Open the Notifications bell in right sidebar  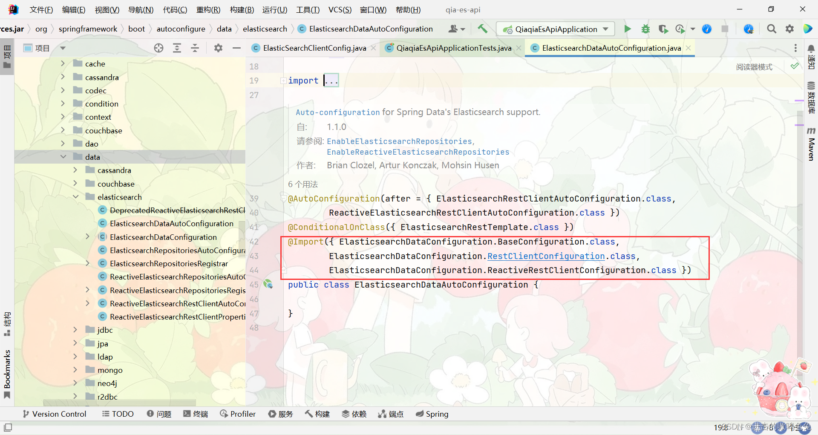[x=811, y=56]
